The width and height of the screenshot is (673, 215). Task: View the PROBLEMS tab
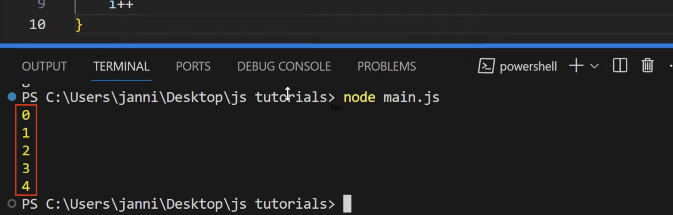click(x=386, y=66)
